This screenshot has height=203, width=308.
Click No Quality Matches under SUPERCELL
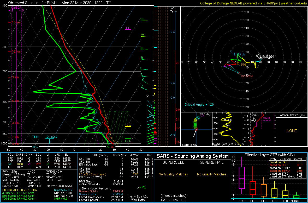coord(173,174)
